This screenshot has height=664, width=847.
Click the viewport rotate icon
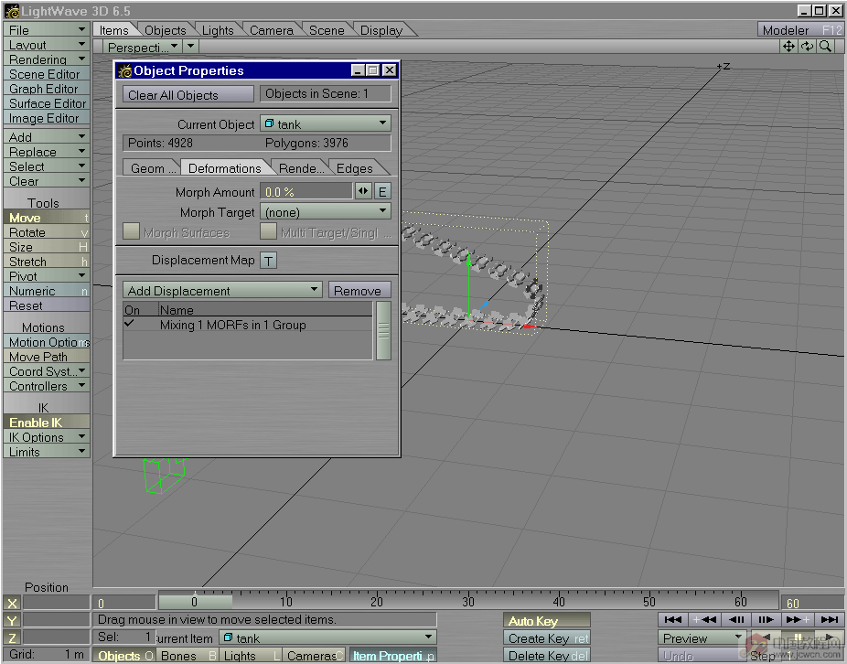pyautogui.click(x=807, y=47)
